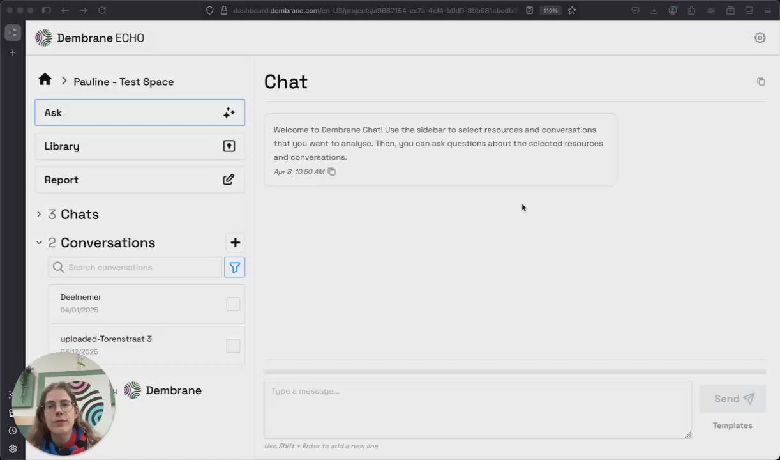Screen dimensions: 780x460
Task: Click the browser address bar URL
Action: (375, 10)
